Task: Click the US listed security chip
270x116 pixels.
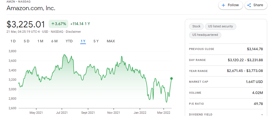Action: click(x=220, y=27)
